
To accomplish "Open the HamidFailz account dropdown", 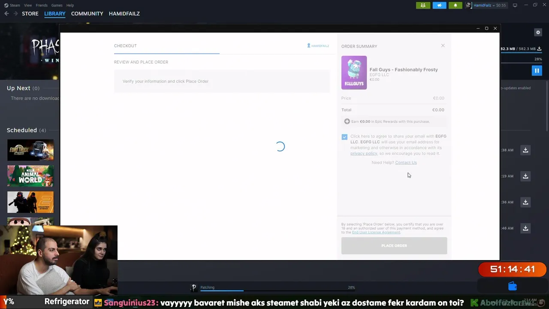I will (x=486, y=5).
